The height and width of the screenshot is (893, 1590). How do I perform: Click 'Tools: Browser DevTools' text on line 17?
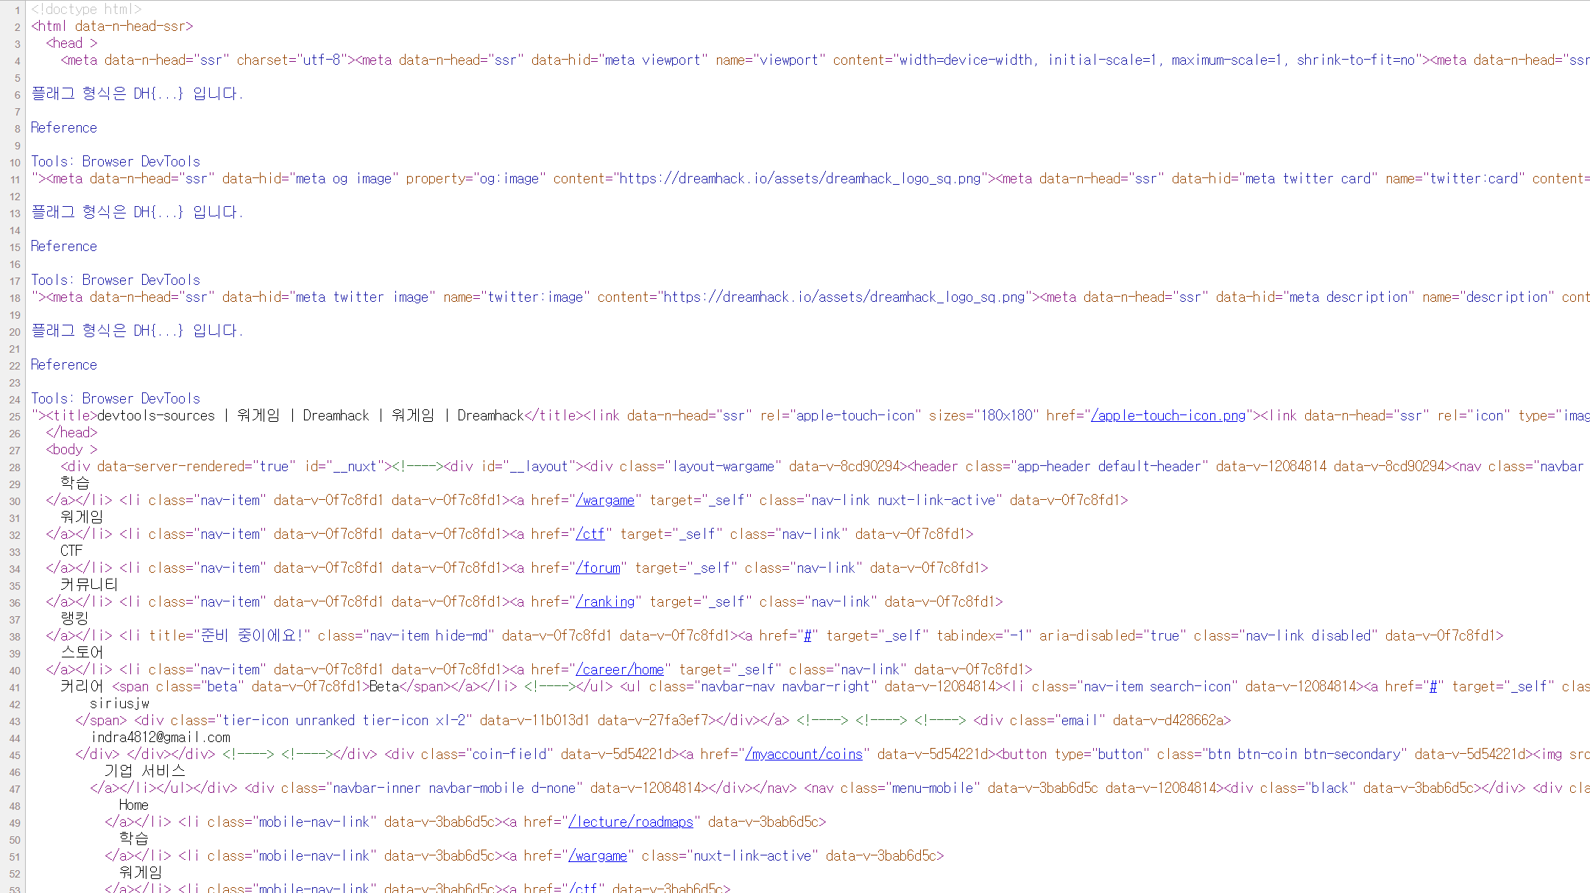coord(116,280)
